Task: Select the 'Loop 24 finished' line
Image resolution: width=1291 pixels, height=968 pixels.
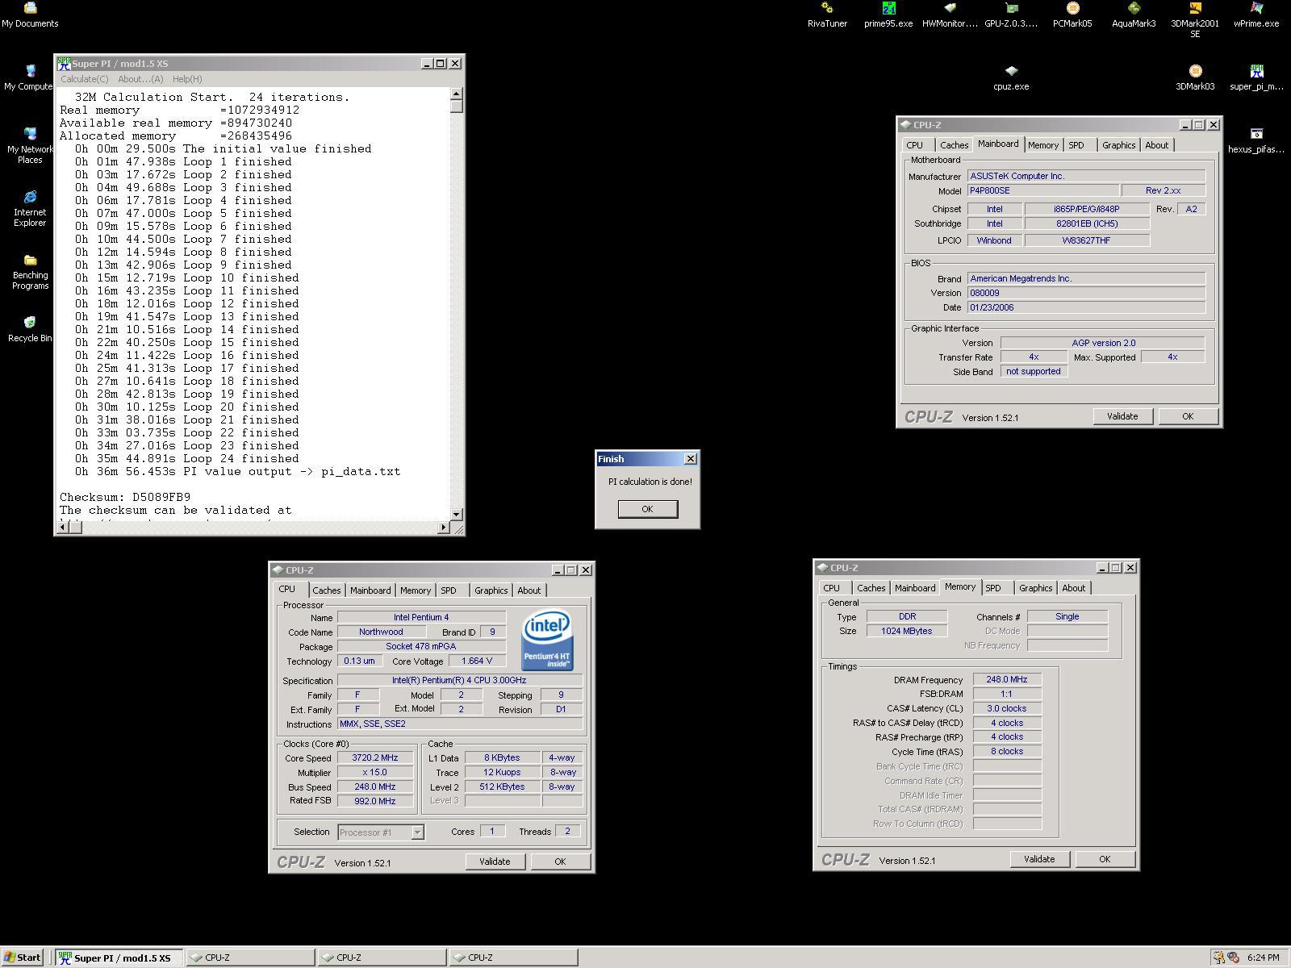Action: (x=187, y=459)
